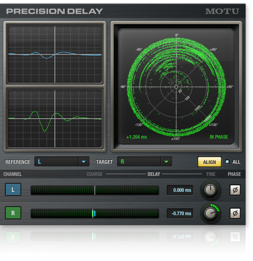Screen dimensions: 253x261
Task: Click the CHANNEL column label
Action: 13,174
